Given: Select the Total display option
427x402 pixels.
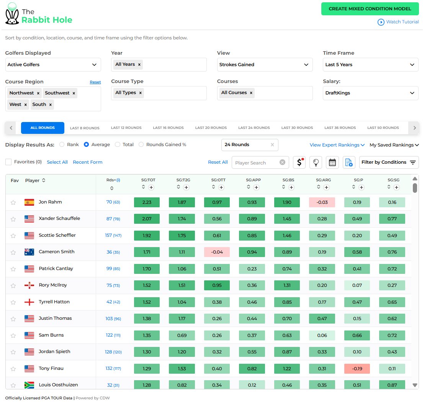Looking at the screenshot, I should pos(117,145).
